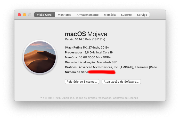Screen dimensions: 180x120
Task: Click the Gráficos label
Action: click(71, 67)
